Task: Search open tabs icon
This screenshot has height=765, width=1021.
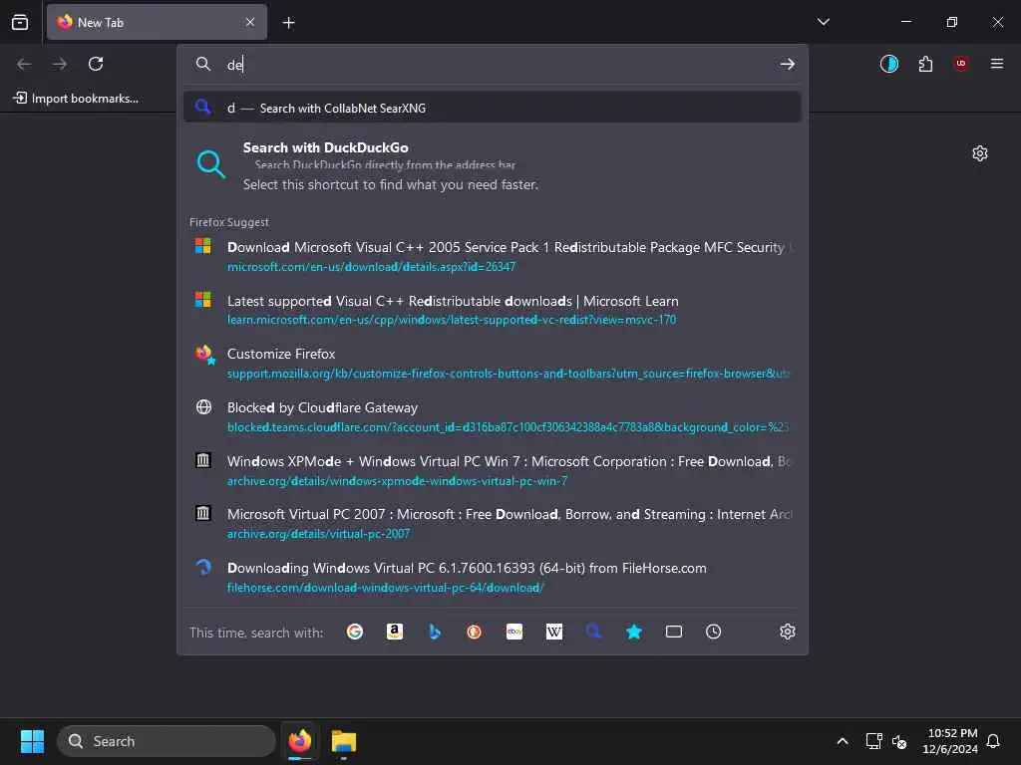Action: point(674,632)
